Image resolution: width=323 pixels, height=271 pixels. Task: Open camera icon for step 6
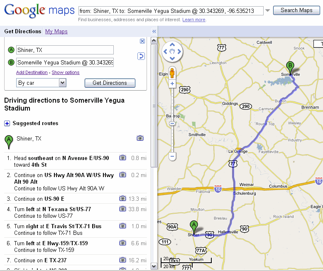click(122, 243)
